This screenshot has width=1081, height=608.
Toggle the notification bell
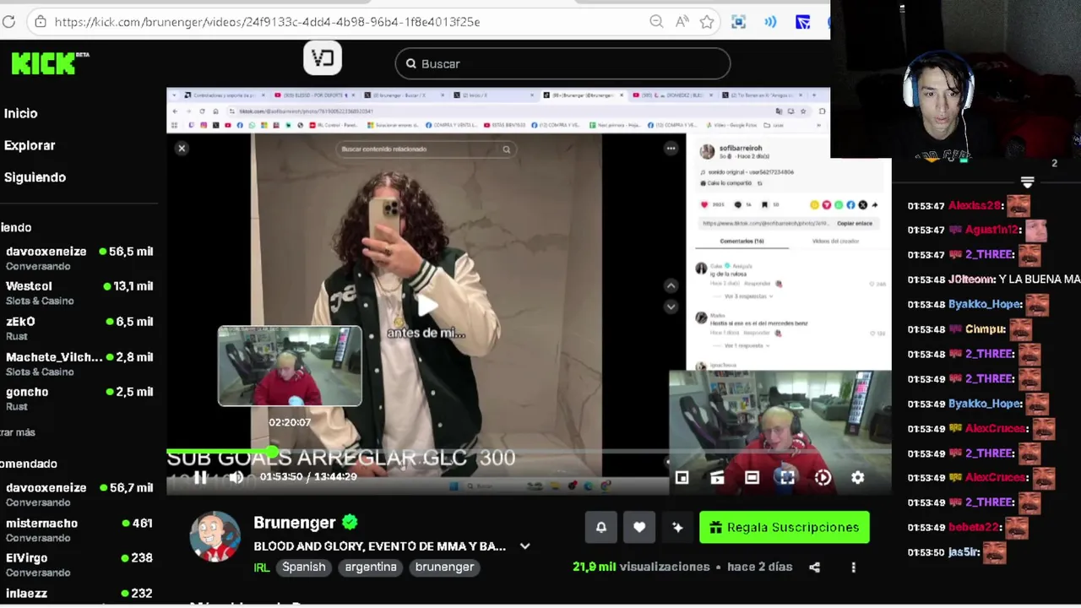tap(601, 527)
